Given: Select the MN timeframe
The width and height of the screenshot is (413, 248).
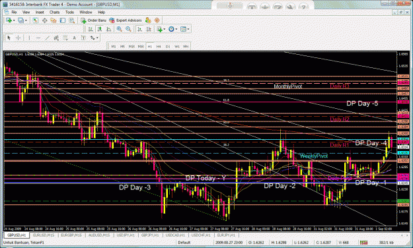Looking at the screenshot, I should pyautogui.click(x=186, y=47).
